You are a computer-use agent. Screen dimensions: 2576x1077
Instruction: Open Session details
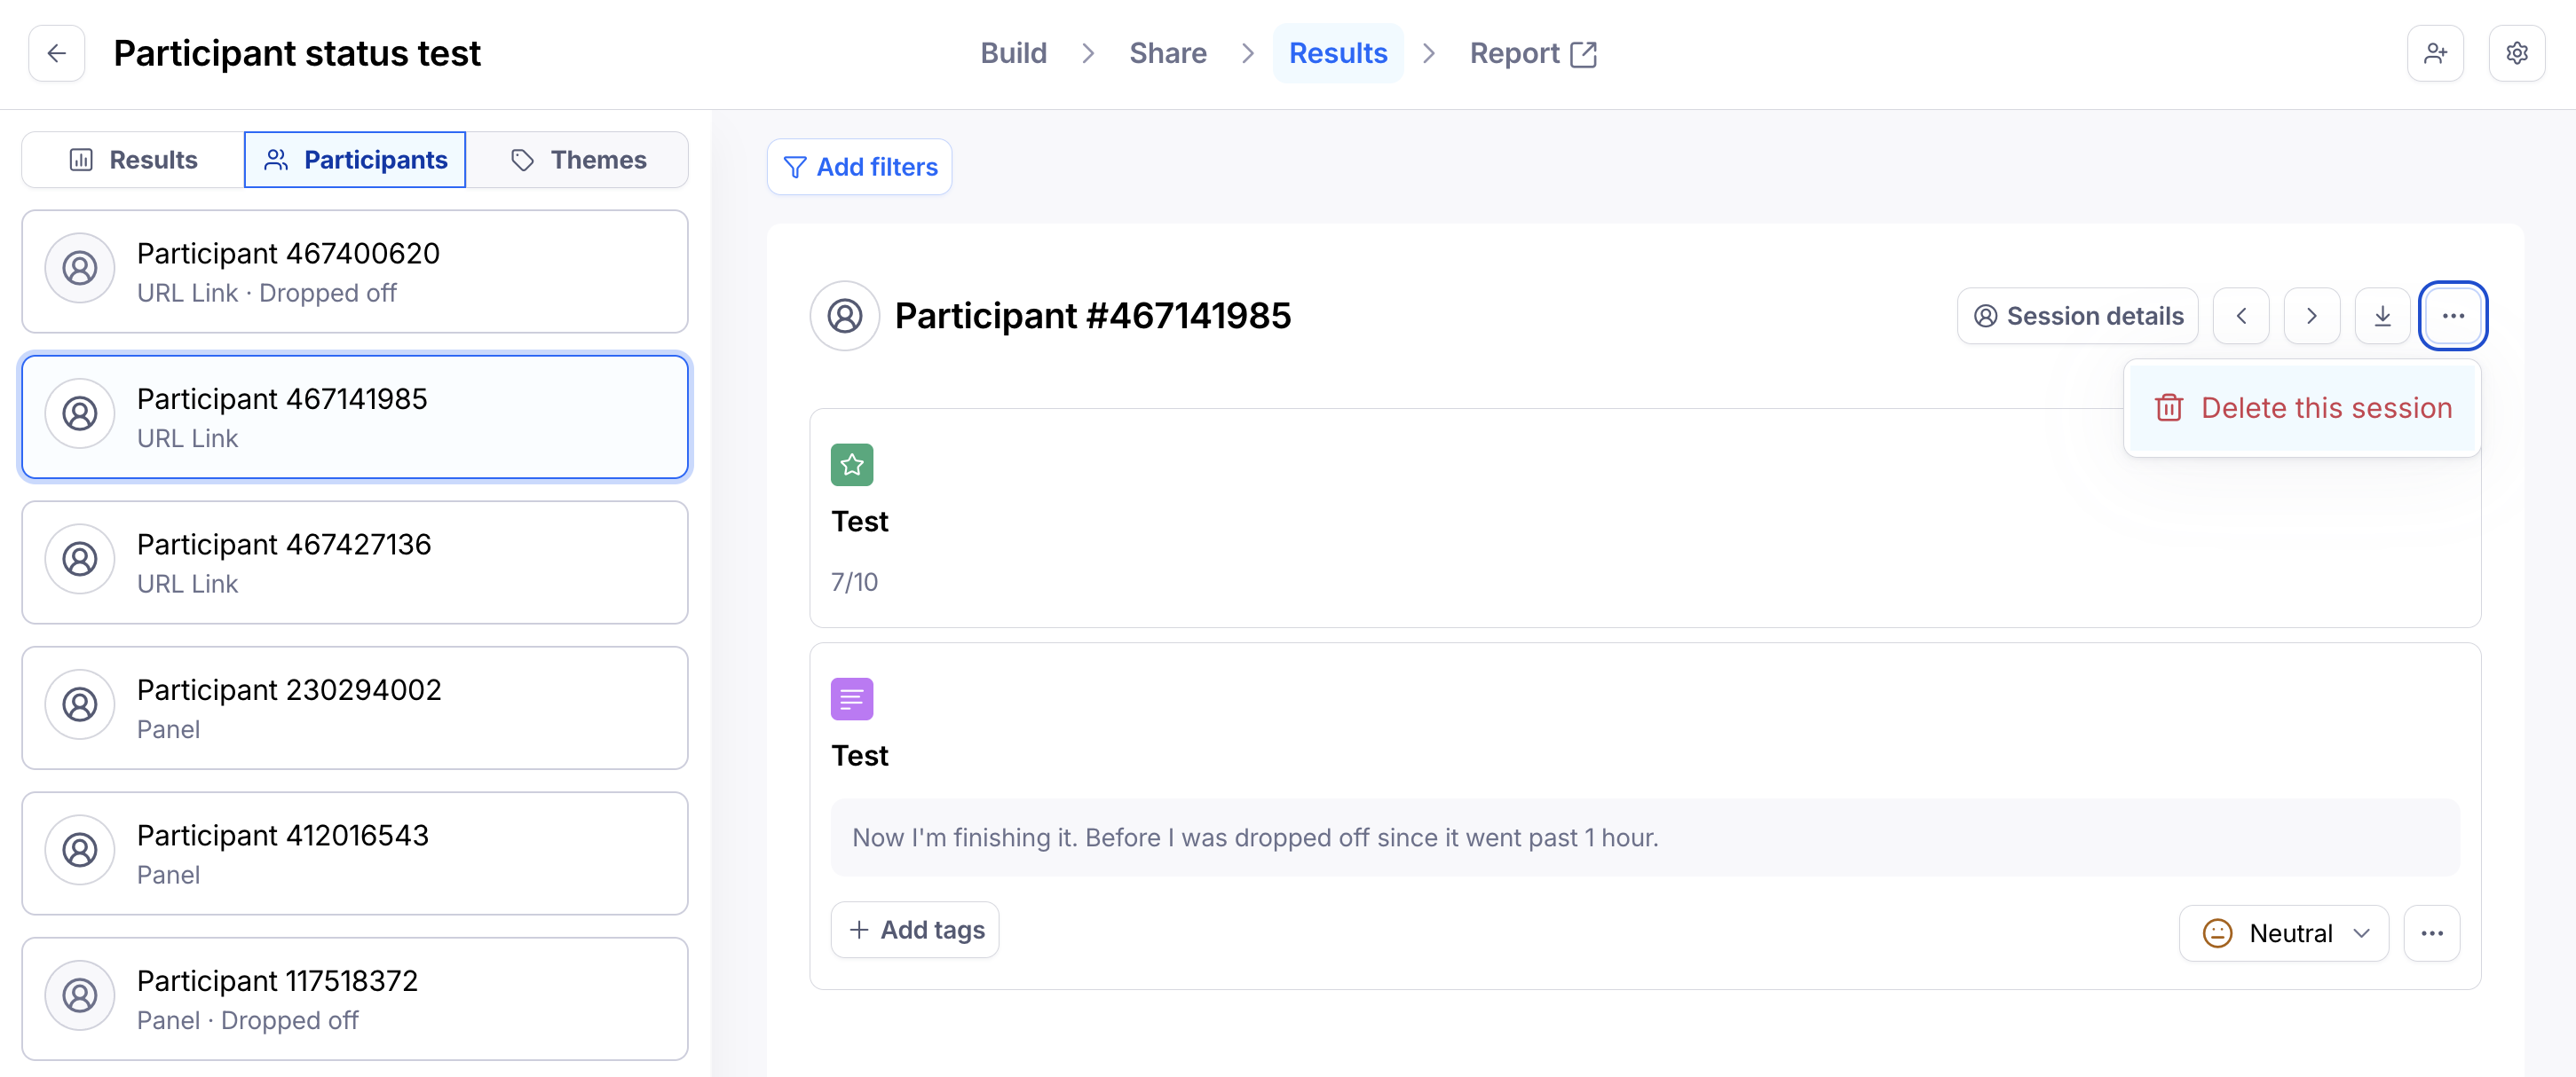tap(2077, 316)
